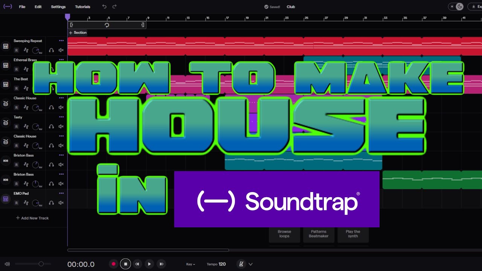Click the Undo arrow icon
The height and width of the screenshot is (271, 482).
(x=104, y=7)
